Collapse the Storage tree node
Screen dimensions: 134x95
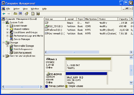tap(3, 42)
